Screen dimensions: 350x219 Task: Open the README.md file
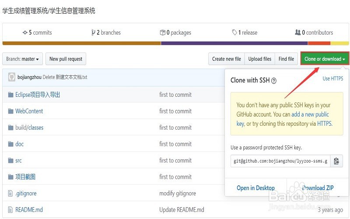[x=29, y=210]
